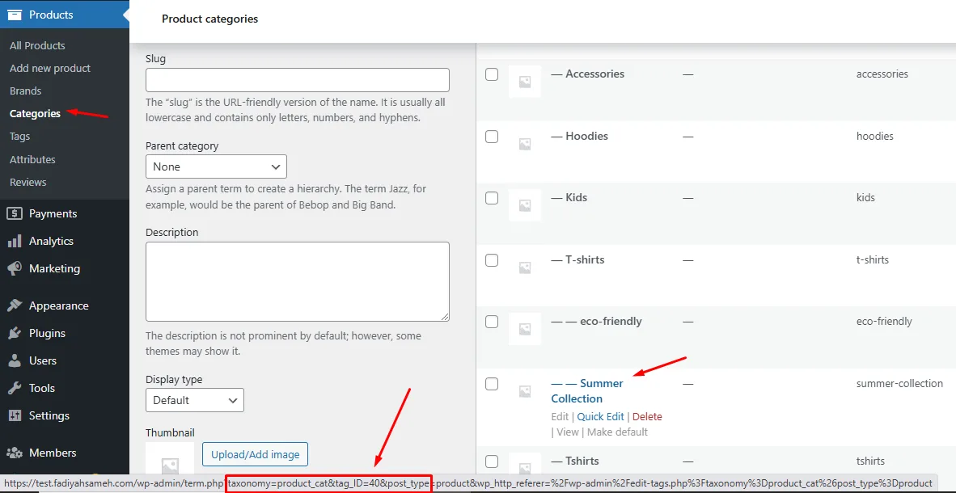Click Quick Edit under Summer Collection
The height and width of the screenshot is (493, 956).
601,417
